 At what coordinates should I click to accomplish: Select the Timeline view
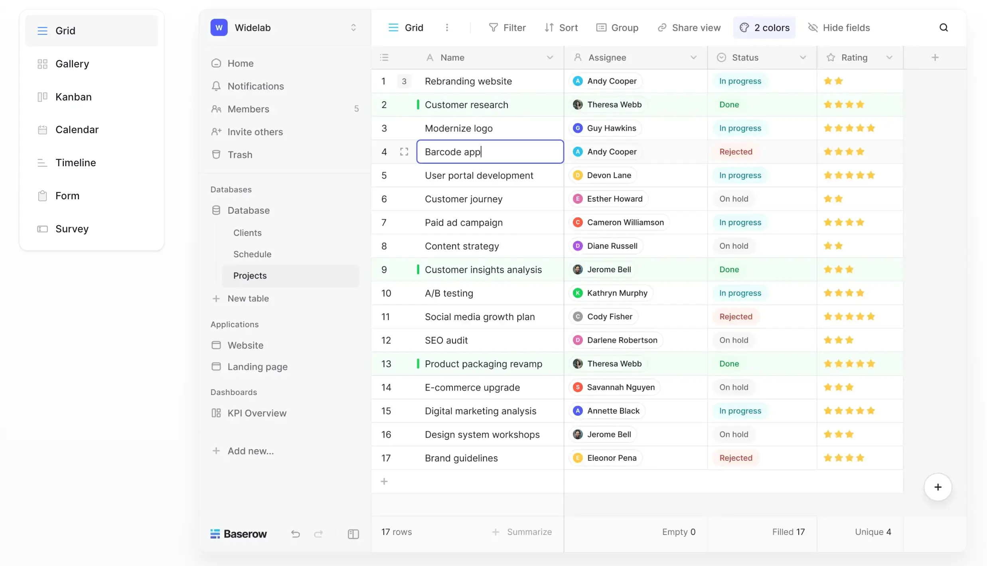(76, 162)
